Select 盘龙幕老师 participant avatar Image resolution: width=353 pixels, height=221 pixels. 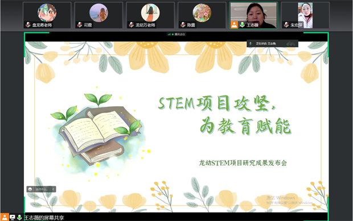pos(47,12)
